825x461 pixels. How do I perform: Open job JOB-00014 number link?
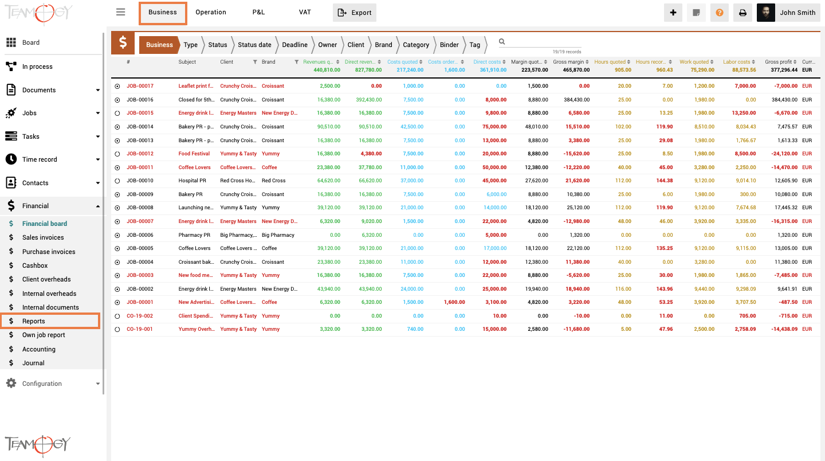(x=140, y=127)
